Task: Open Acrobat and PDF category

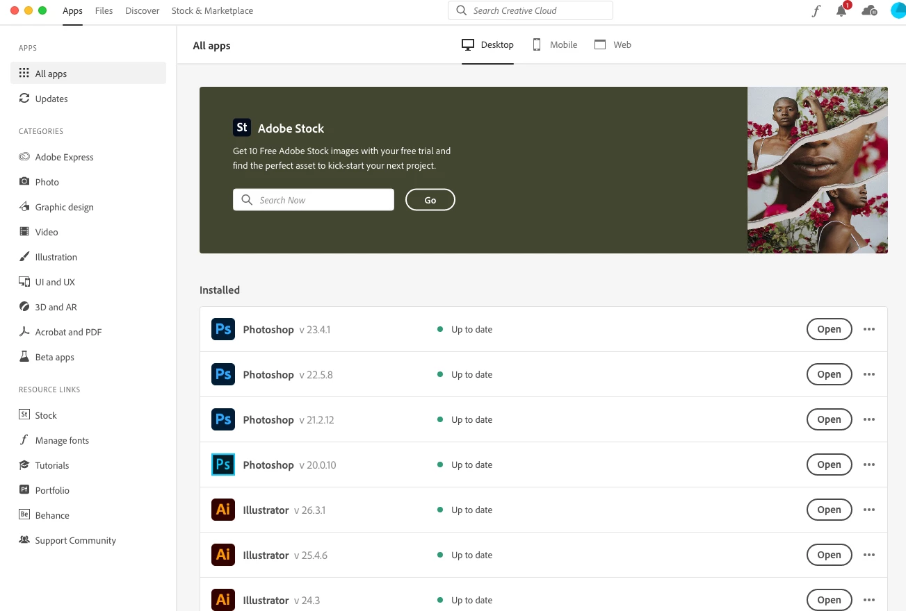Action: click(x=88, y=332)
